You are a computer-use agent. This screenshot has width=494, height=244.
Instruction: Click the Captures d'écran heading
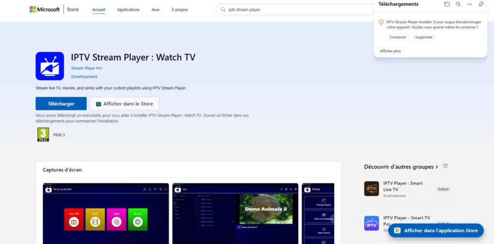[62, 170]
